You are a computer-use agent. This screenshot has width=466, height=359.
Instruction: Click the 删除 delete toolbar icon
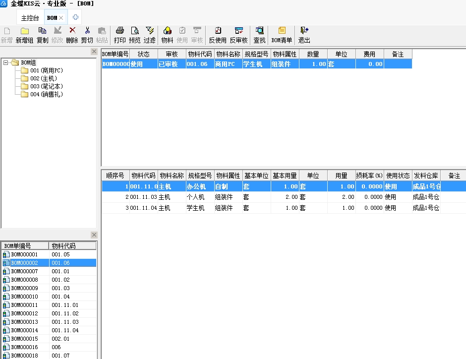72,35
